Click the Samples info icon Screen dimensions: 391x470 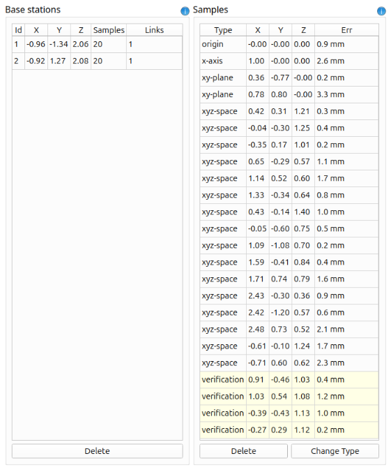click(x=381, y=11)
